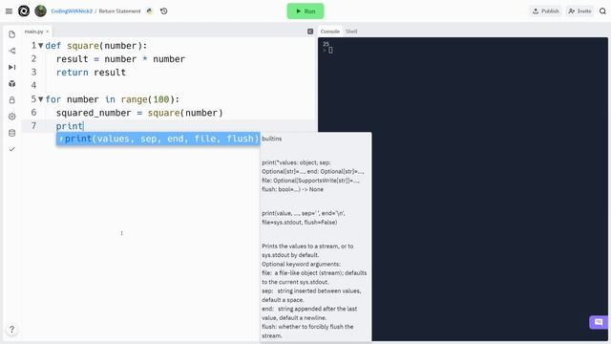Viewport: 611px width, 344px height.
Task: Open the chat bubble icon
Action: click(x=599, y=322)
